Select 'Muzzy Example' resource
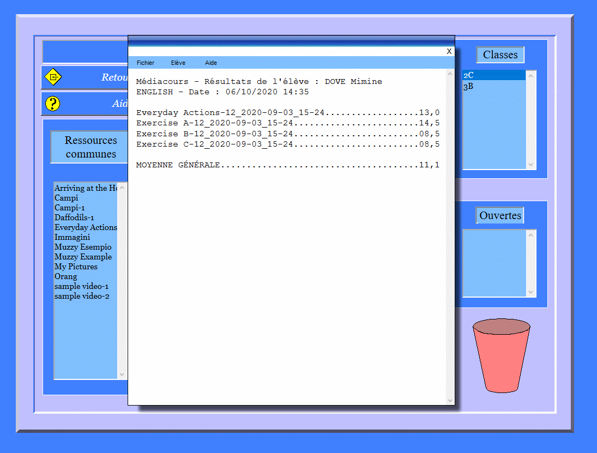The image size is (597, 453). tap(86, 257)
